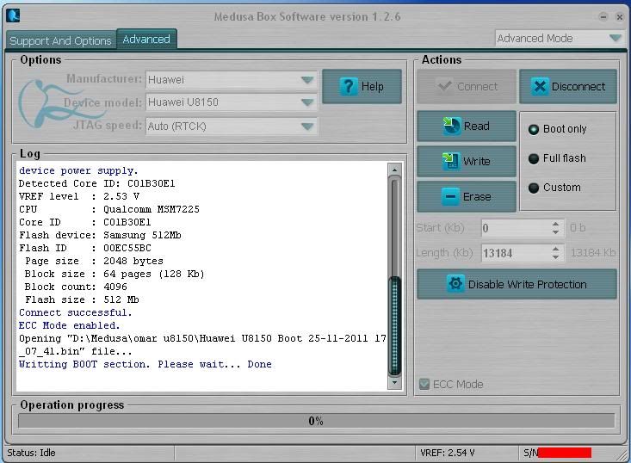Click the 'Qualcomm MSM7225' CPU log value
The height and width of the screenshot is (463, 631).
152,209
